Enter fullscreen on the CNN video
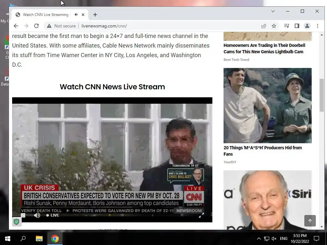 [202, 215]
